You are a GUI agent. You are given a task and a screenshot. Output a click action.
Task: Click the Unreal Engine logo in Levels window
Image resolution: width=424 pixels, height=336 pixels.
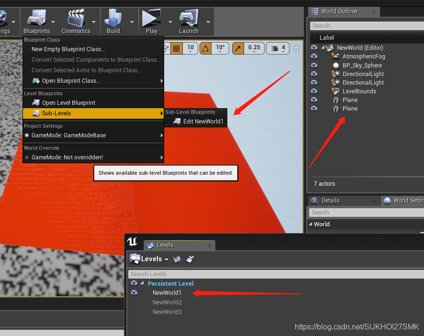(x=132, y=241)
